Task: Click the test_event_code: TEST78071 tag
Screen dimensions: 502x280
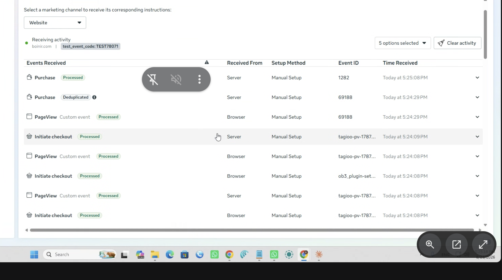Action: (x=90, y=46)
